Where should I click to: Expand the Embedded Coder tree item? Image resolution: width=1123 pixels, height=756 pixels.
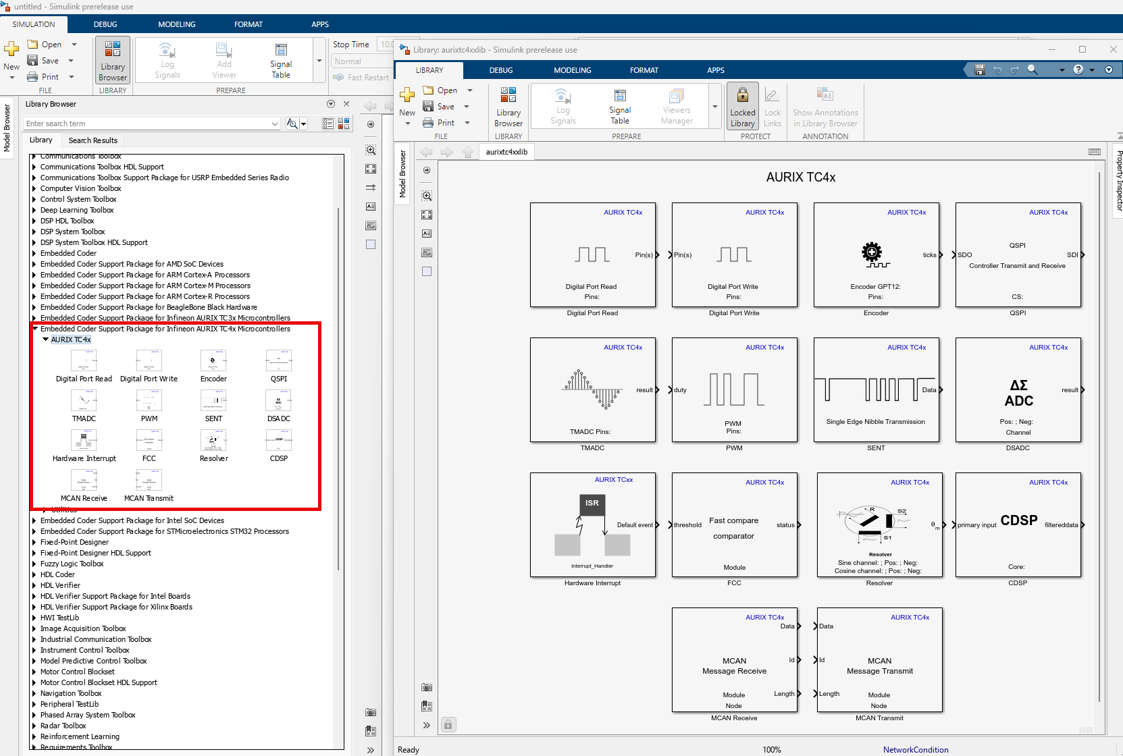point(34,253)
